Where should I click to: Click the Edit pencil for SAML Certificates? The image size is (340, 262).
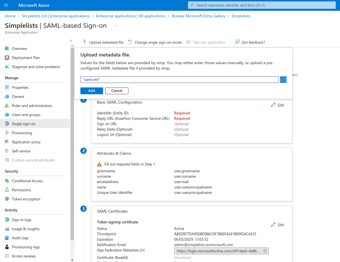coord(278,225)
